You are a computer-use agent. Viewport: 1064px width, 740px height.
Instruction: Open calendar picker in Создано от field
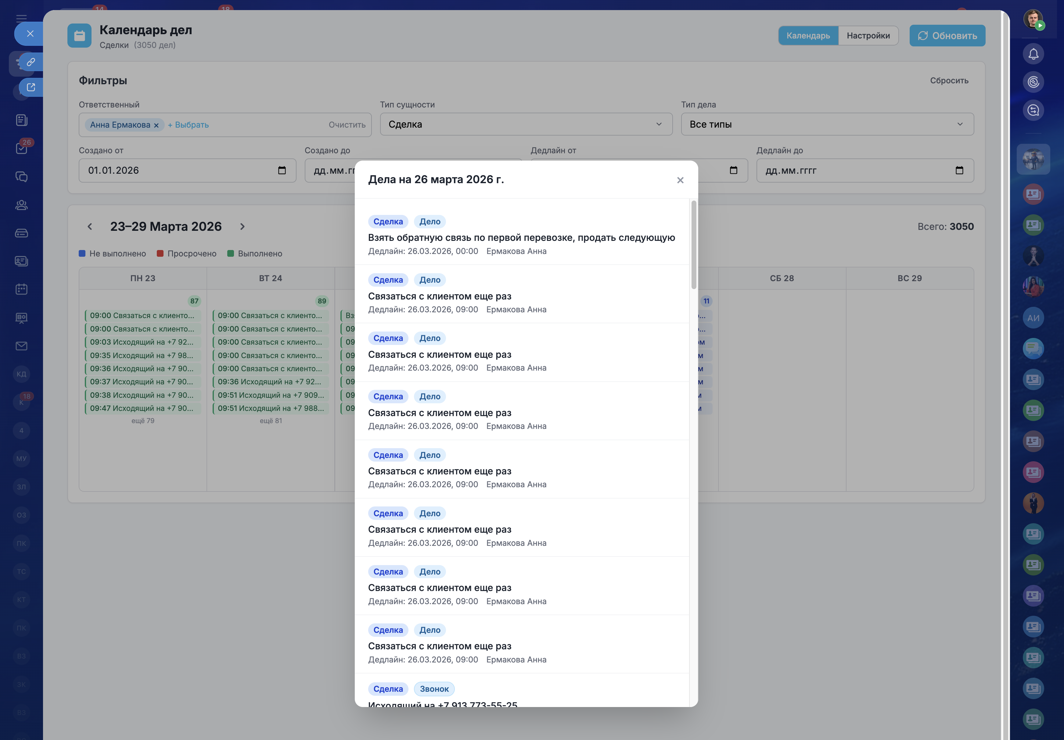[x=282, y=170]
